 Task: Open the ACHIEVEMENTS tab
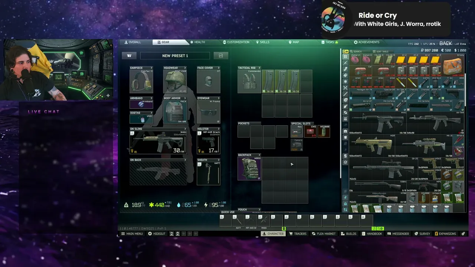pos(367,42)
